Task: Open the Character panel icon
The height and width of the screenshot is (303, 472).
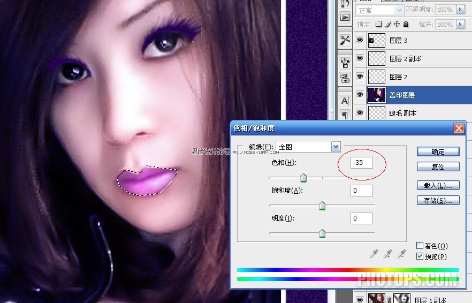Action: pos(345,101)
